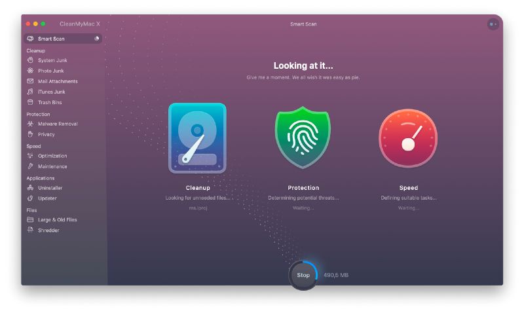Click the iTunes Junk music icon

coord(30,92)
